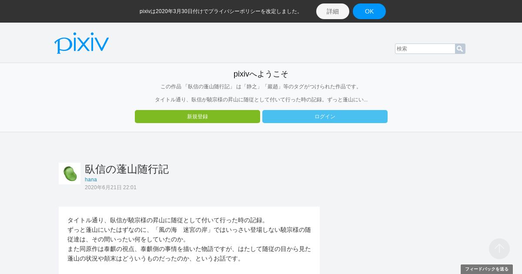Click the blue ログイン button

[325, 117]
